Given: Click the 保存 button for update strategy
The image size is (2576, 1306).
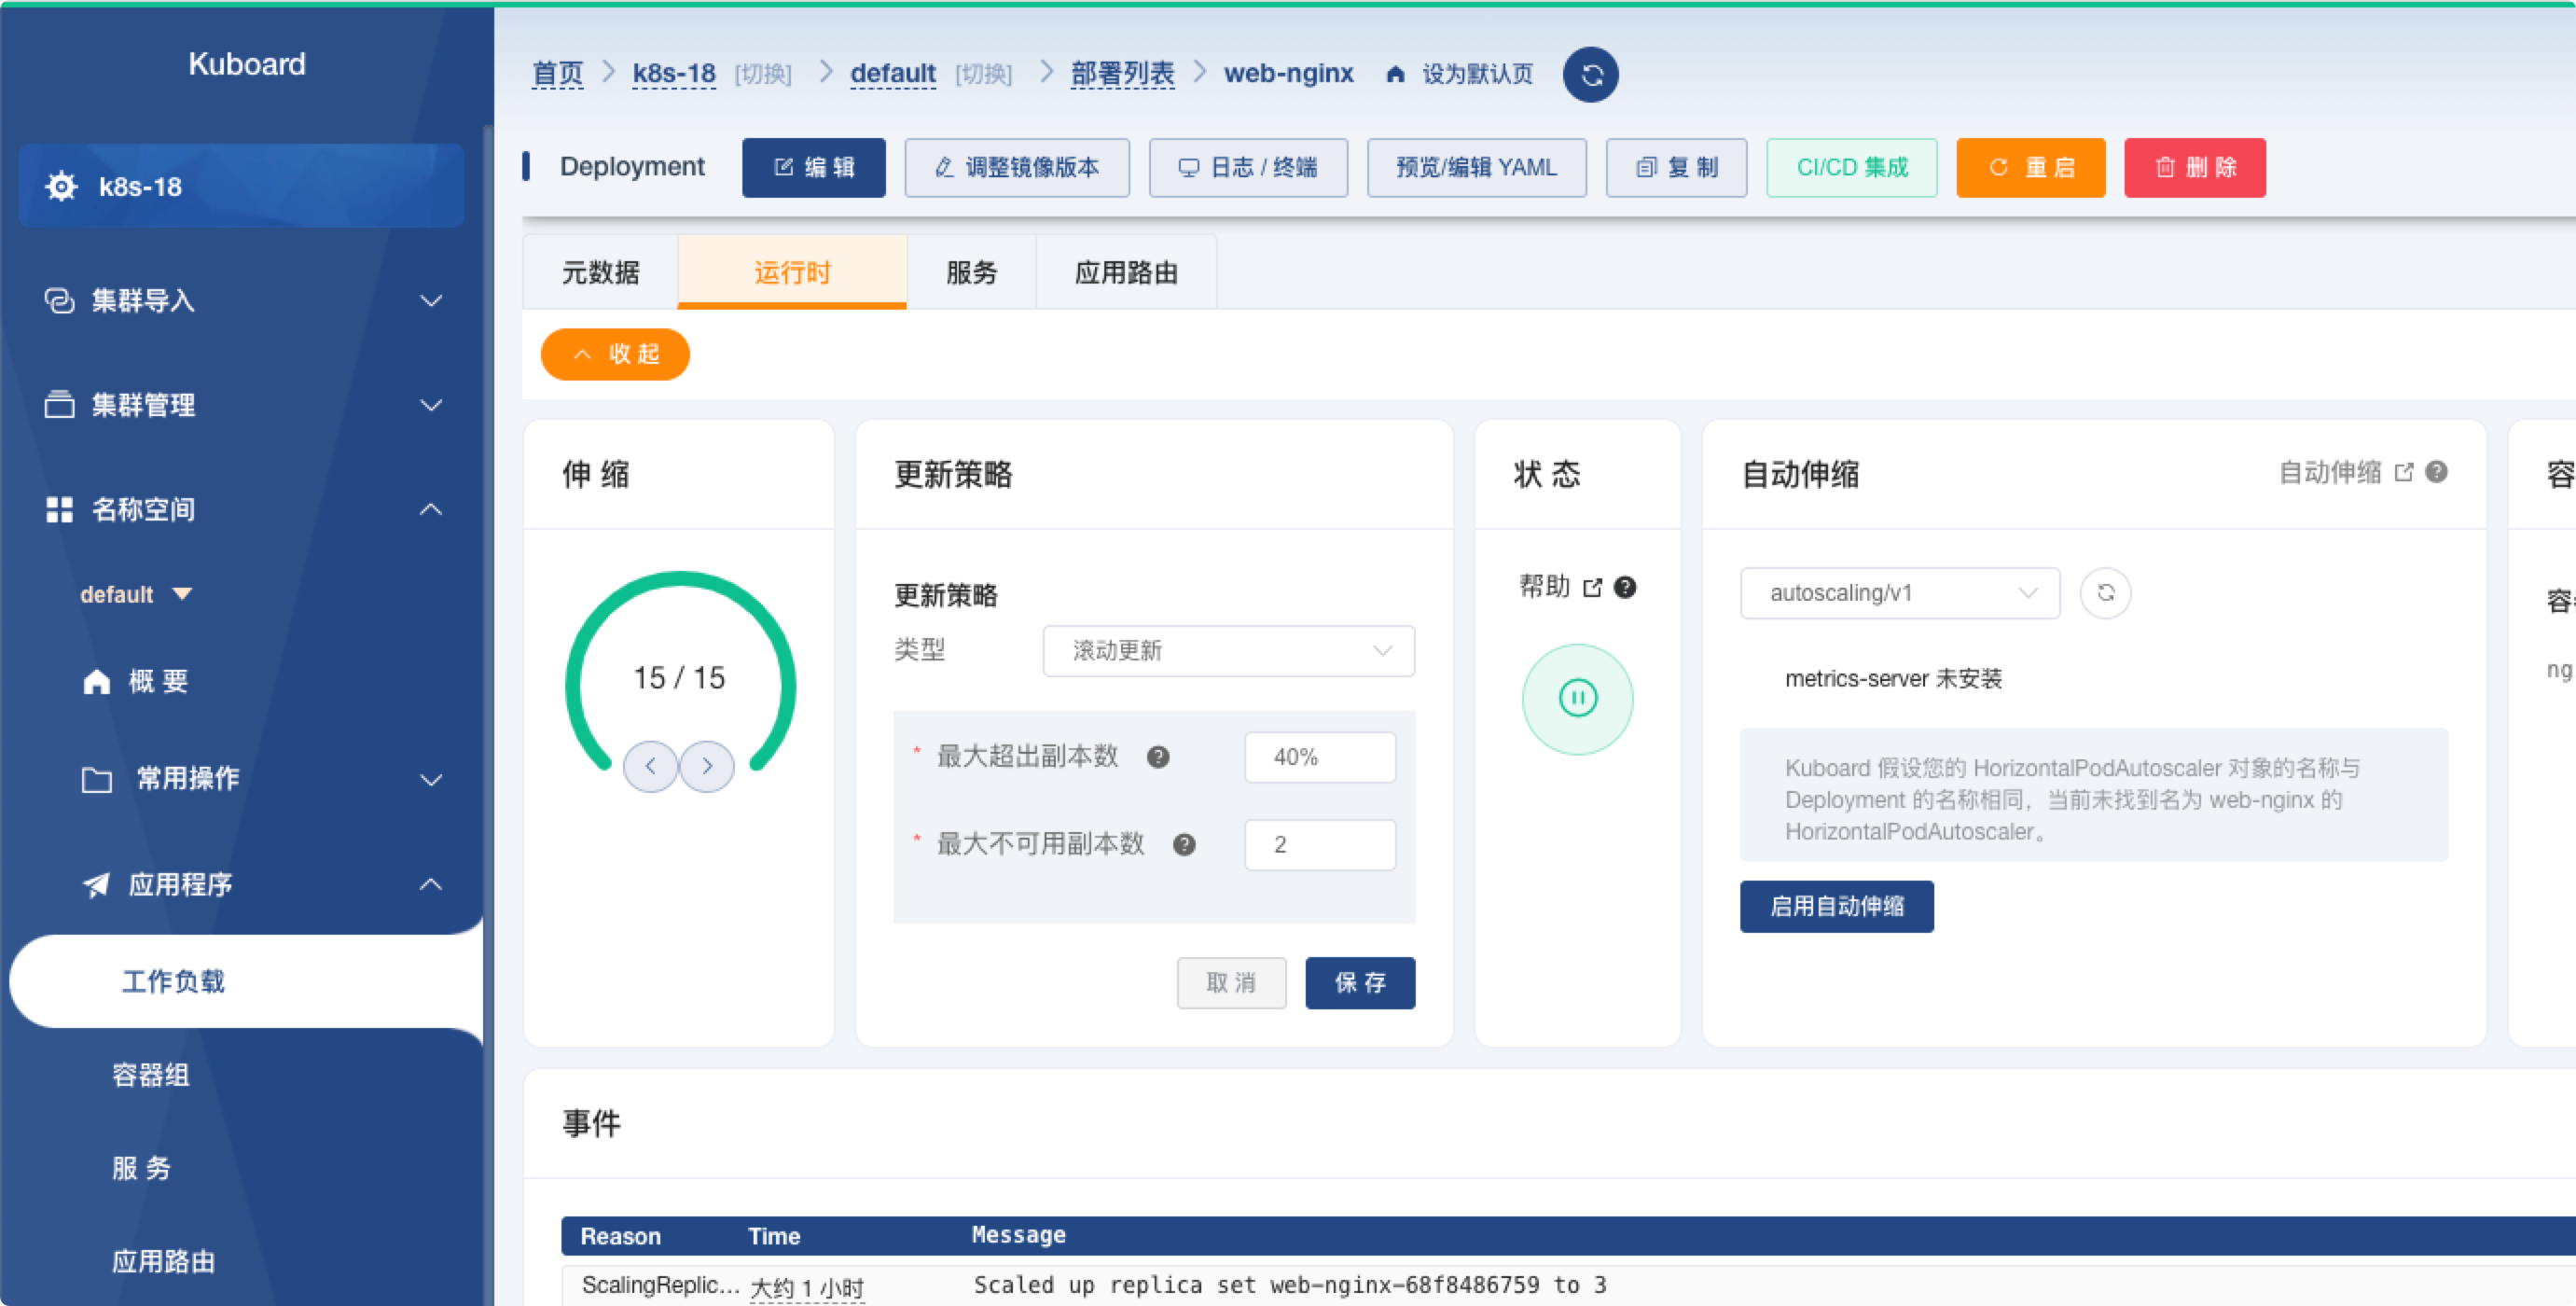Looking at the screenshot, I should pos(1359,983).
